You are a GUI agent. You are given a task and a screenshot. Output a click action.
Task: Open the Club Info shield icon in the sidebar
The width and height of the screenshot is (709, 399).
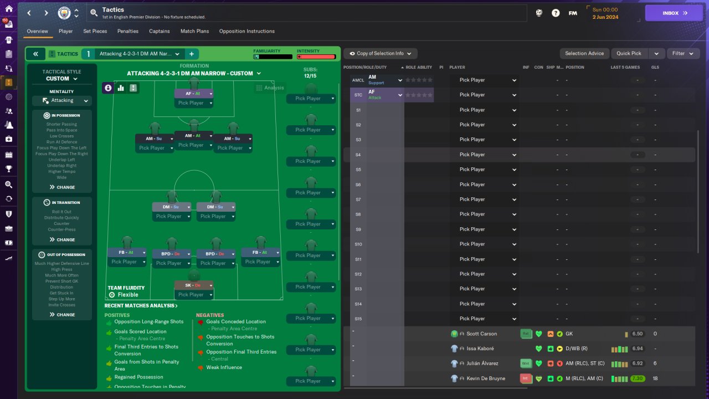[9, 213]
